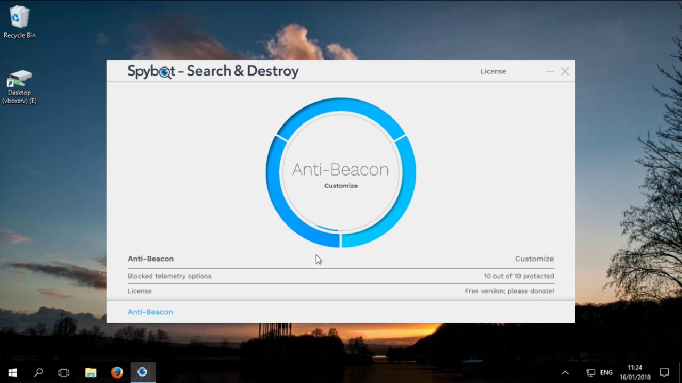
Task: Minimize the Spybot window
Action: click(x=550, y=71)
